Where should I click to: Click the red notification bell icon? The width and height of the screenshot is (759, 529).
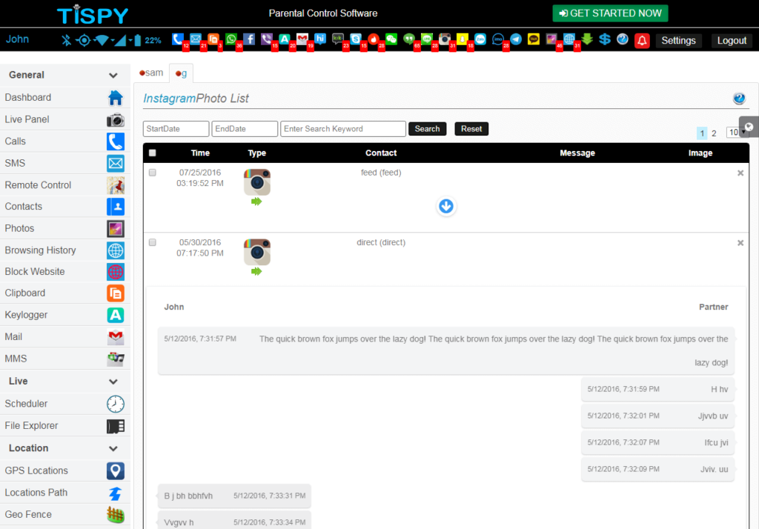(x=642, y=40)
